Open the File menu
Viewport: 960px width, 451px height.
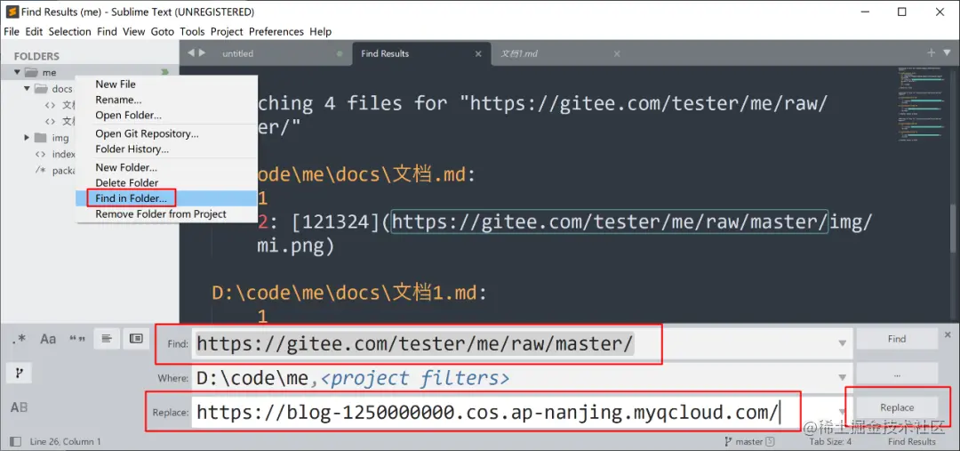click(x=12, y=32)
